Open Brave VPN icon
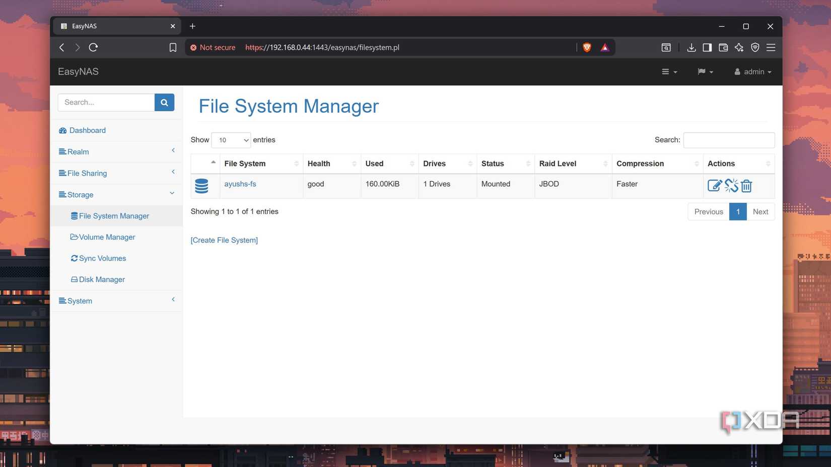The image size is (831, 467). (x=755, y=47)
